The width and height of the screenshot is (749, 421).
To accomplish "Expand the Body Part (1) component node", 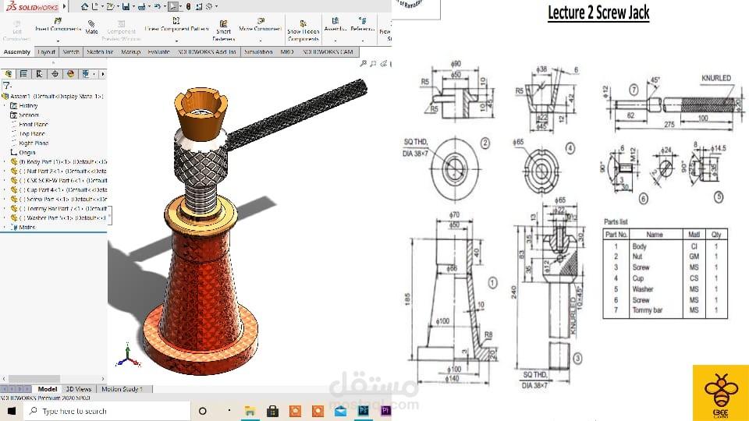I will [5, 162].
